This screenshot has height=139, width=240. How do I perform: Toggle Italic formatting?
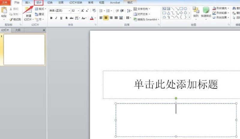point(56,18)
